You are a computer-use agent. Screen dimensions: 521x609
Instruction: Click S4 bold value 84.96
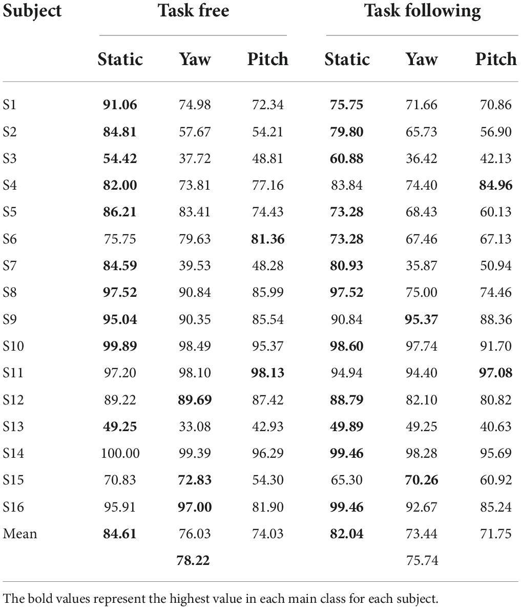[x=496, y=185]
